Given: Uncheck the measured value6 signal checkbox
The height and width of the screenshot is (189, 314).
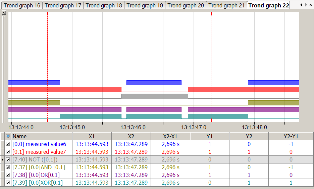Looking at the screenshot, I should click(8, 144).
